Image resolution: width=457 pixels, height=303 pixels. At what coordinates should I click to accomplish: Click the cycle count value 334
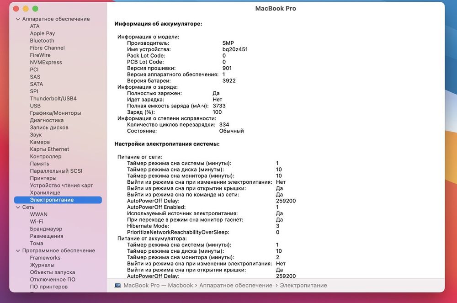click(224, 125)
